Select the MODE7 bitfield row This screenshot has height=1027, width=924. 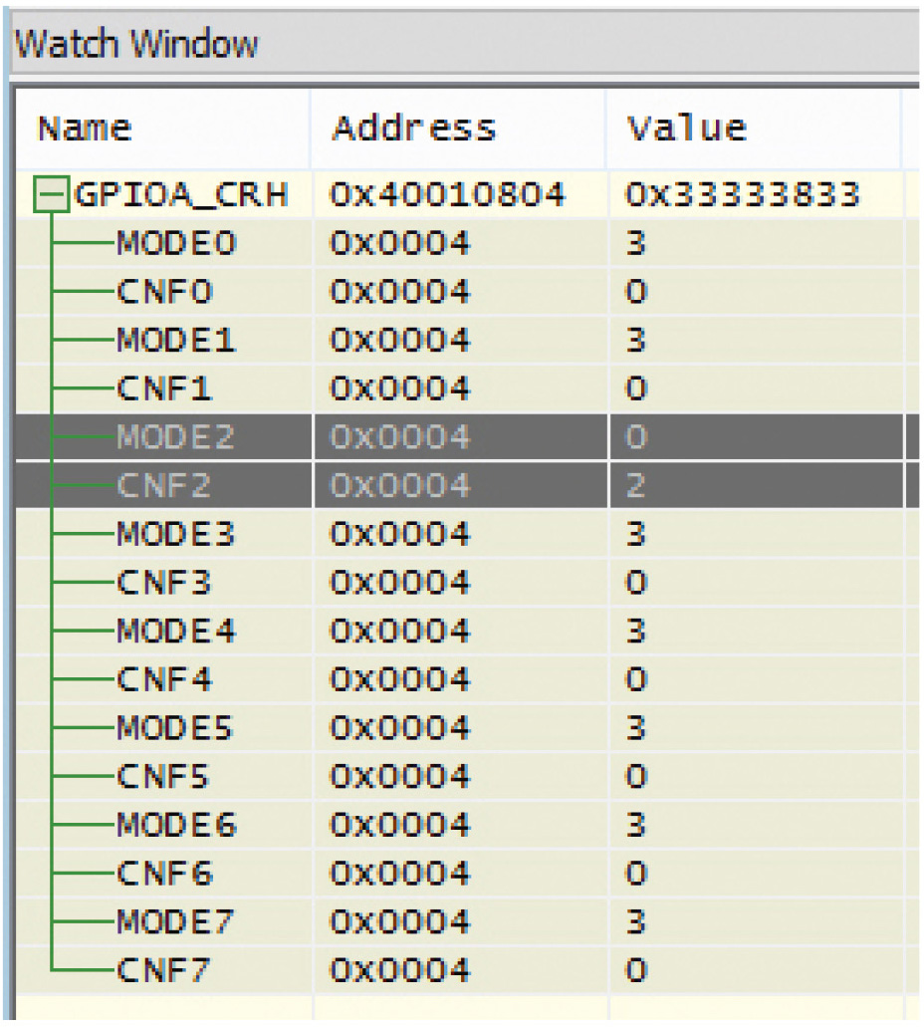coord(467,921)
